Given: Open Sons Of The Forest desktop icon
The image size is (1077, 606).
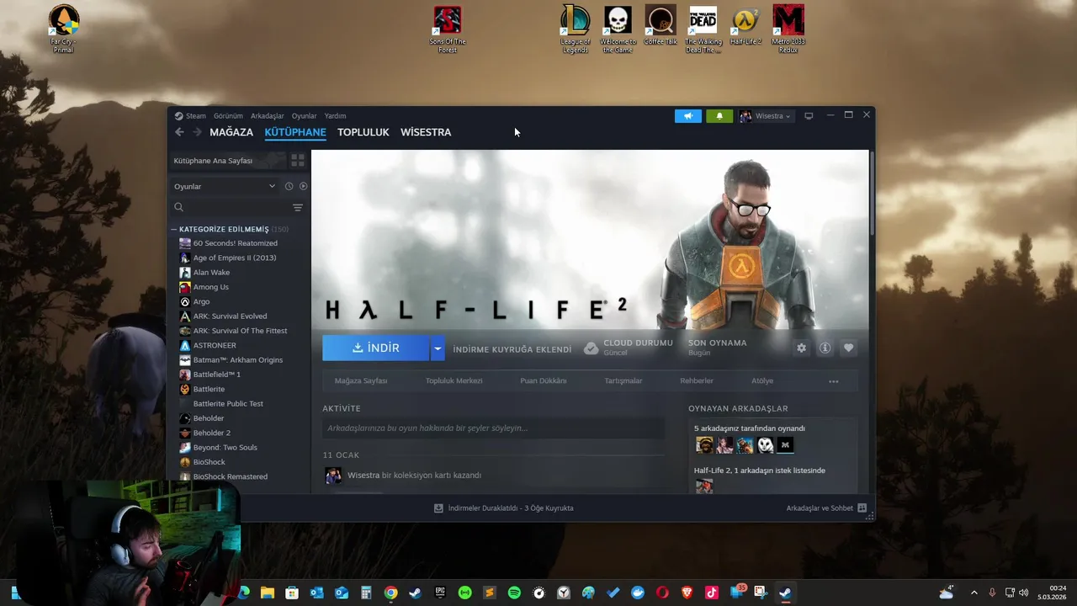Looking at the screenshot, I should [448, 29].
